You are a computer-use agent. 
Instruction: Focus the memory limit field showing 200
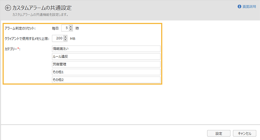(x=58, y=38)
